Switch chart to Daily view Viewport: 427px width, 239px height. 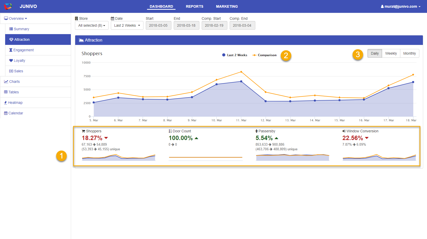pyautogui.click(x=375, y=53)
